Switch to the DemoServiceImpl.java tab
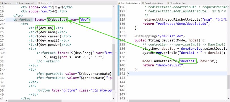The image size is (230, 102). 154,3
